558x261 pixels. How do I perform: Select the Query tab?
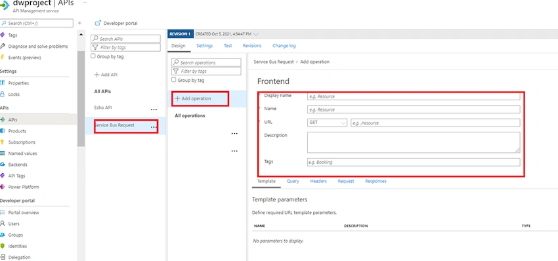click(293, 181)
